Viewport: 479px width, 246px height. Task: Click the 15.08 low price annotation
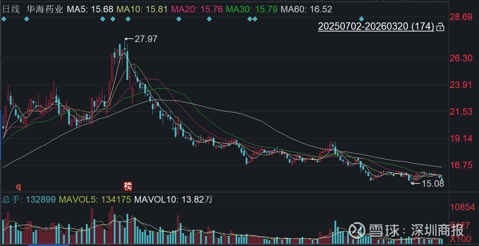pyautogui.click(x=433, y=184)
